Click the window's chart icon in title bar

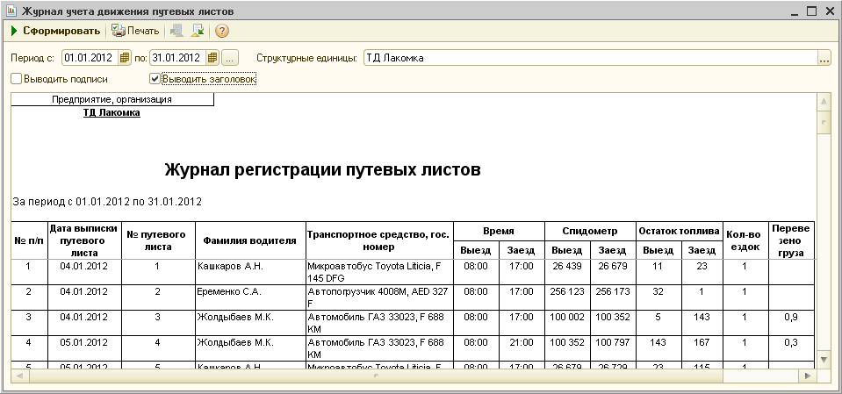(x=10, y=11)
